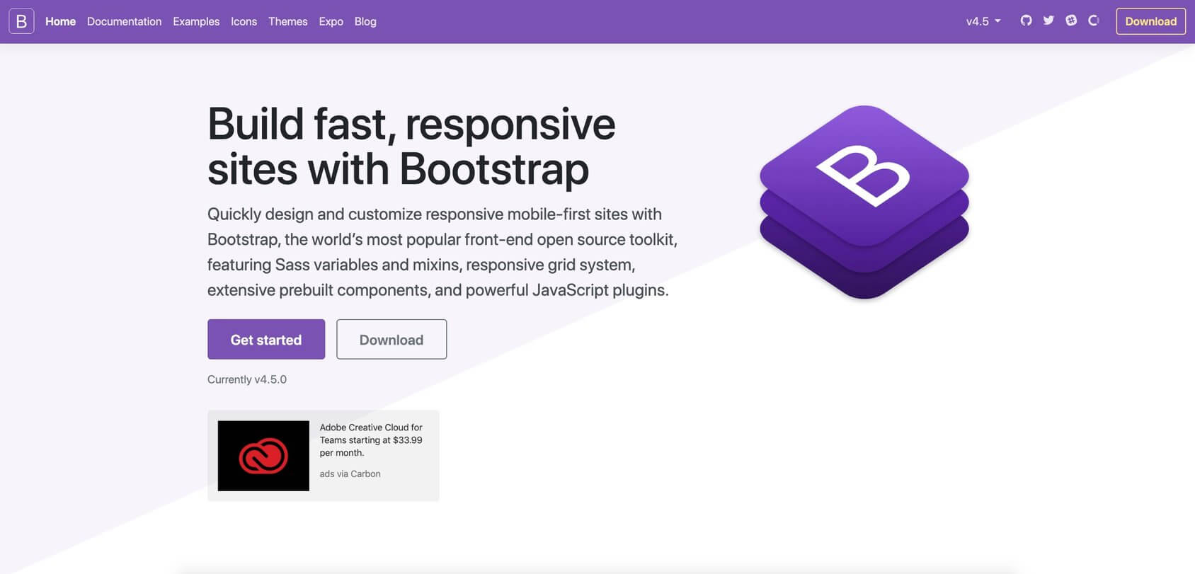Open the Blog nav item
Screen dimensions: 1195x574
coord(365,21)
